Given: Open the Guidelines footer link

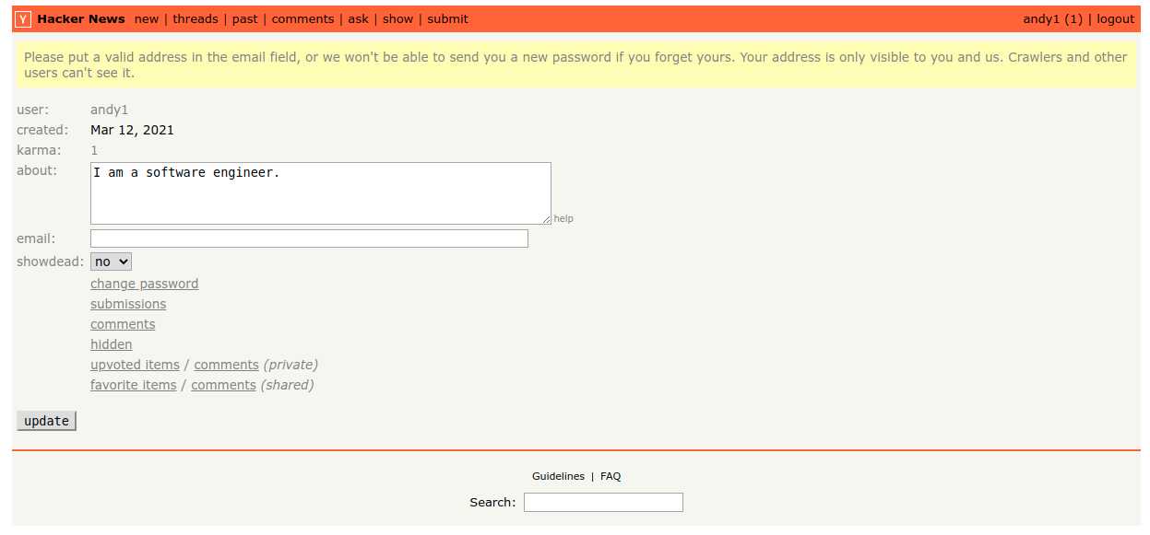Looking at the screenshot, I should tap(558, 476).
